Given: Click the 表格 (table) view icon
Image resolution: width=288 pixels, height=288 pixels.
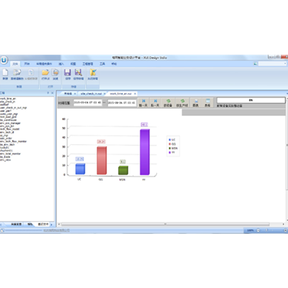Looking at the screenshot, I should pyautogui.click(x=207, y=103).
